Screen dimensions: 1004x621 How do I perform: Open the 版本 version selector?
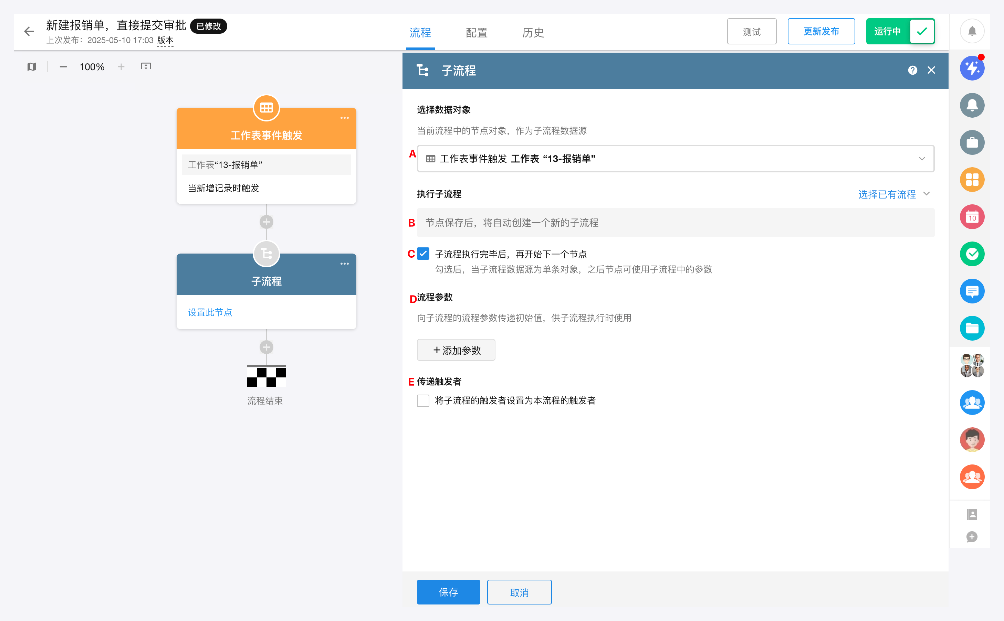coord(165,40)
